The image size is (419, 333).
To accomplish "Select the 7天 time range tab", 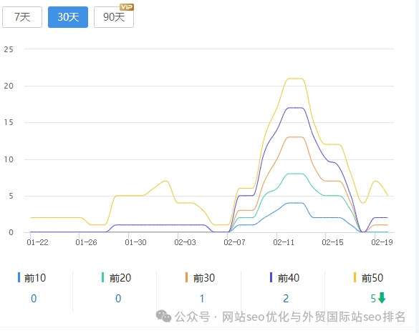I will pos(22,17).
